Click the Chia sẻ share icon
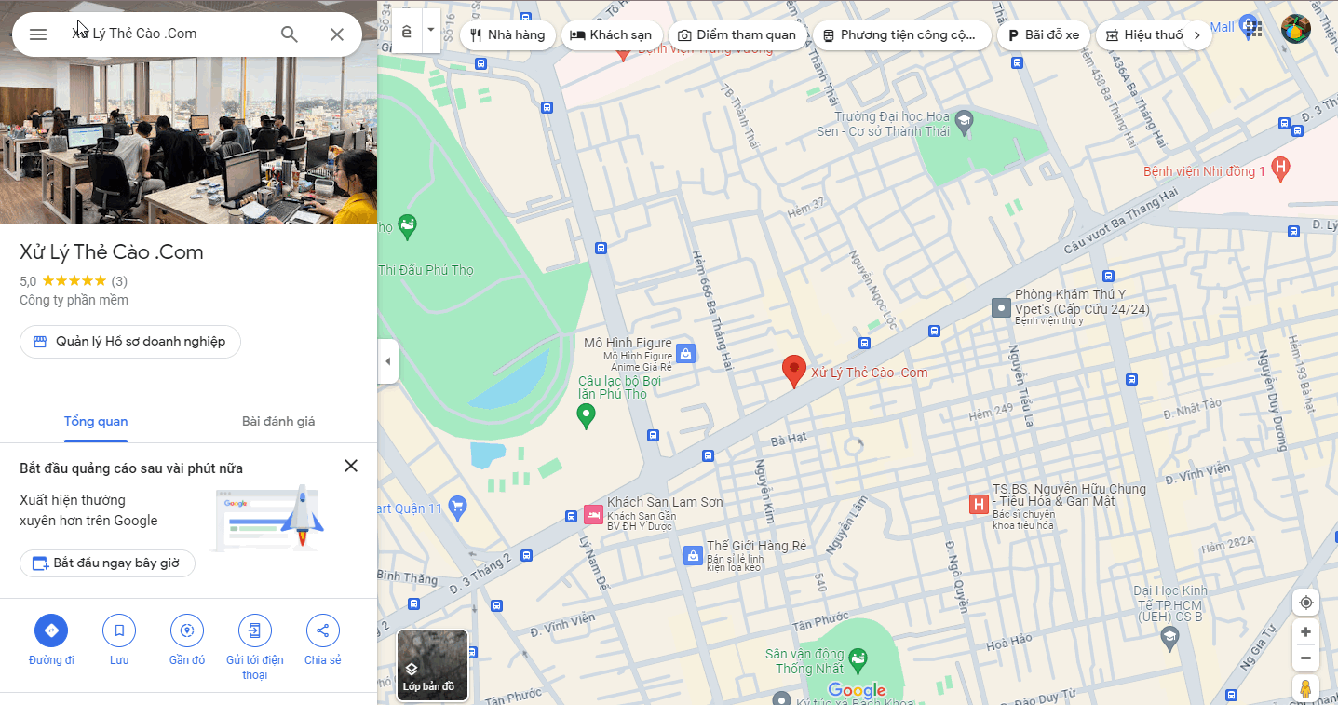 pos(323,630)
